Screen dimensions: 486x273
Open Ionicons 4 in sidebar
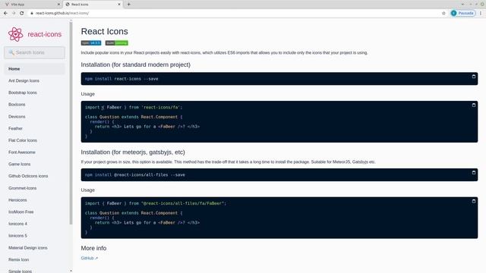point(17,224)
